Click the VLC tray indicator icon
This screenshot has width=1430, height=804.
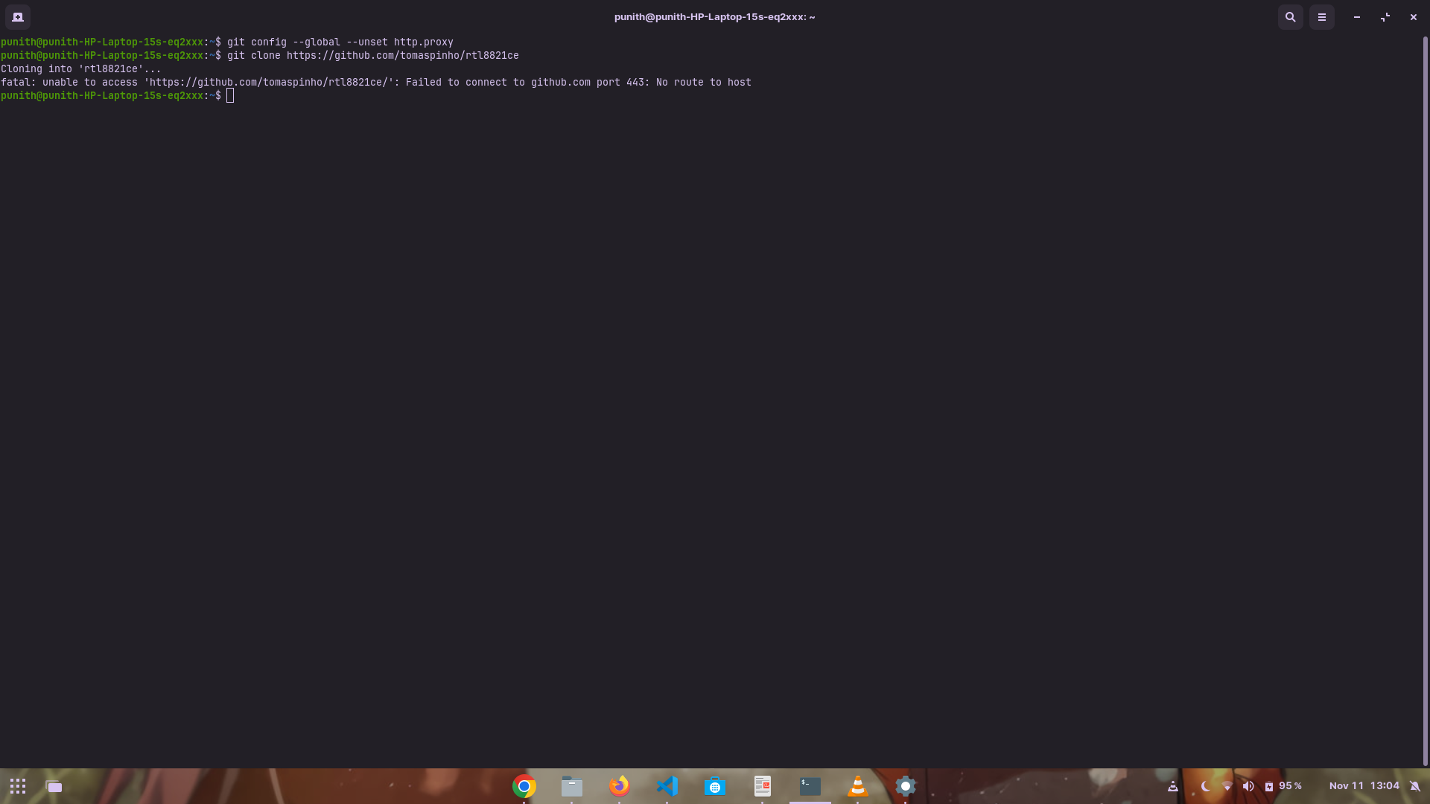[1173, 786]
